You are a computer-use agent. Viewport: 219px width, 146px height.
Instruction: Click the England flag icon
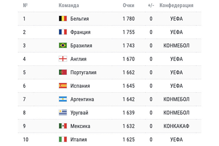tap(63, 59)
